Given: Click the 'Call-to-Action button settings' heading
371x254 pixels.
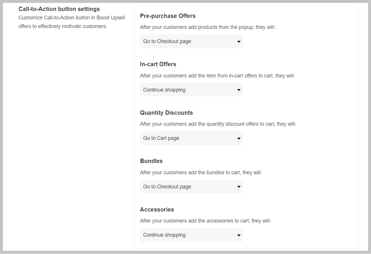Looking at the screenshot, I should click(x=59, y=9).
